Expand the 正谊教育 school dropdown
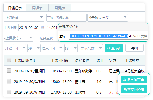This screenshot has width=153, height=100. tap(24, 18)
